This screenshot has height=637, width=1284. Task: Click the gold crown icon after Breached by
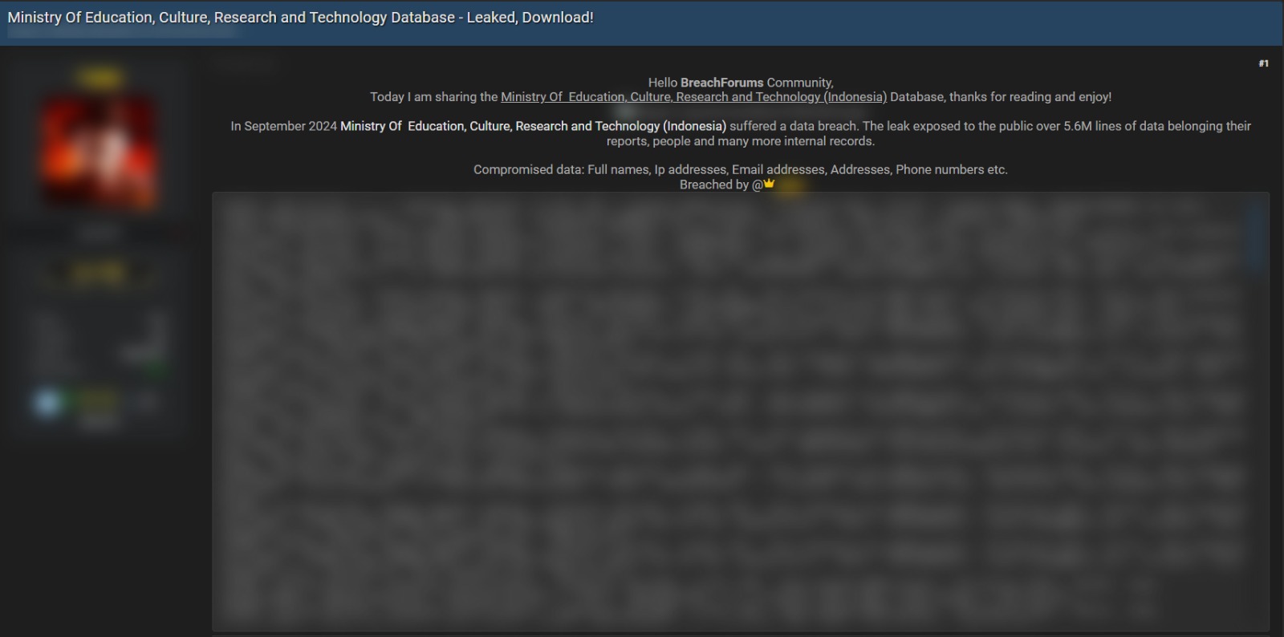click(769, 184)
